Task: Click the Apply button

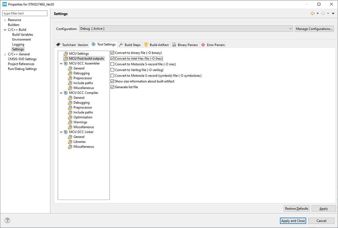Action: pyautogui.click(x=323, y=208)
